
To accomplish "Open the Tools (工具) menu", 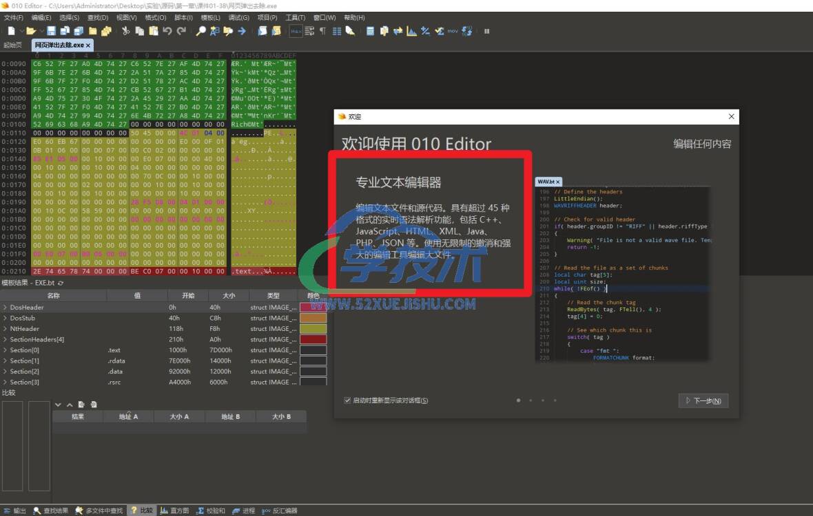I will (x=296, y=18).
